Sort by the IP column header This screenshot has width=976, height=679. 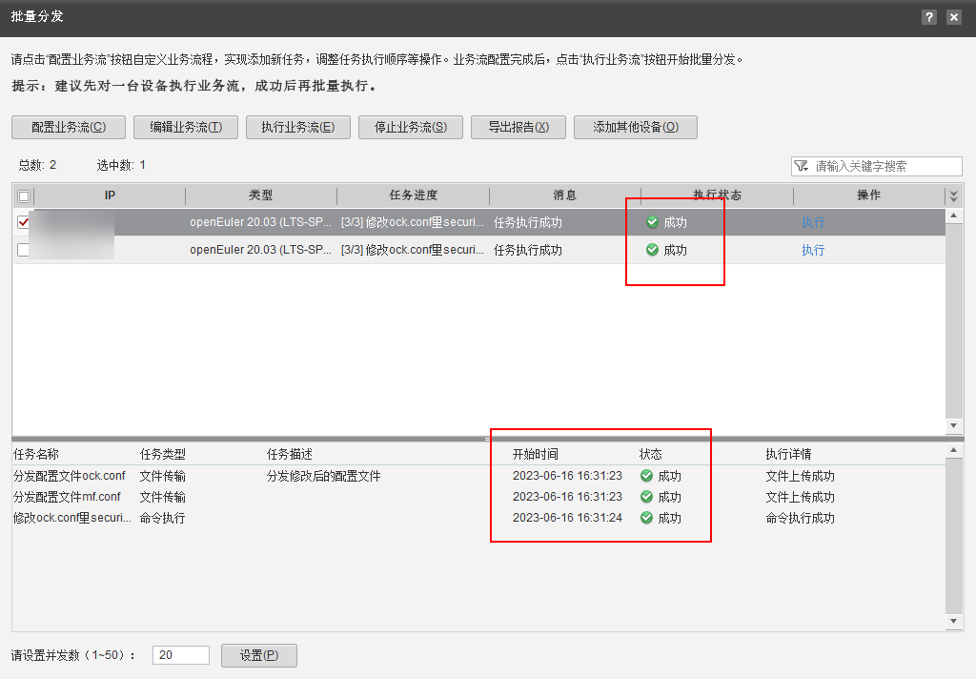pyautogui.click(x=110, y=195)
